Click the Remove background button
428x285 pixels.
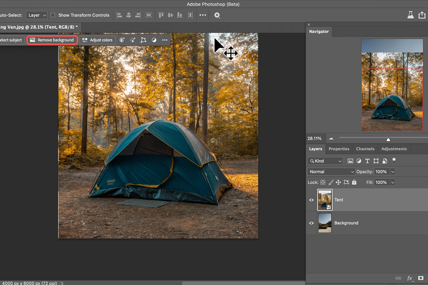click(52, 40)
